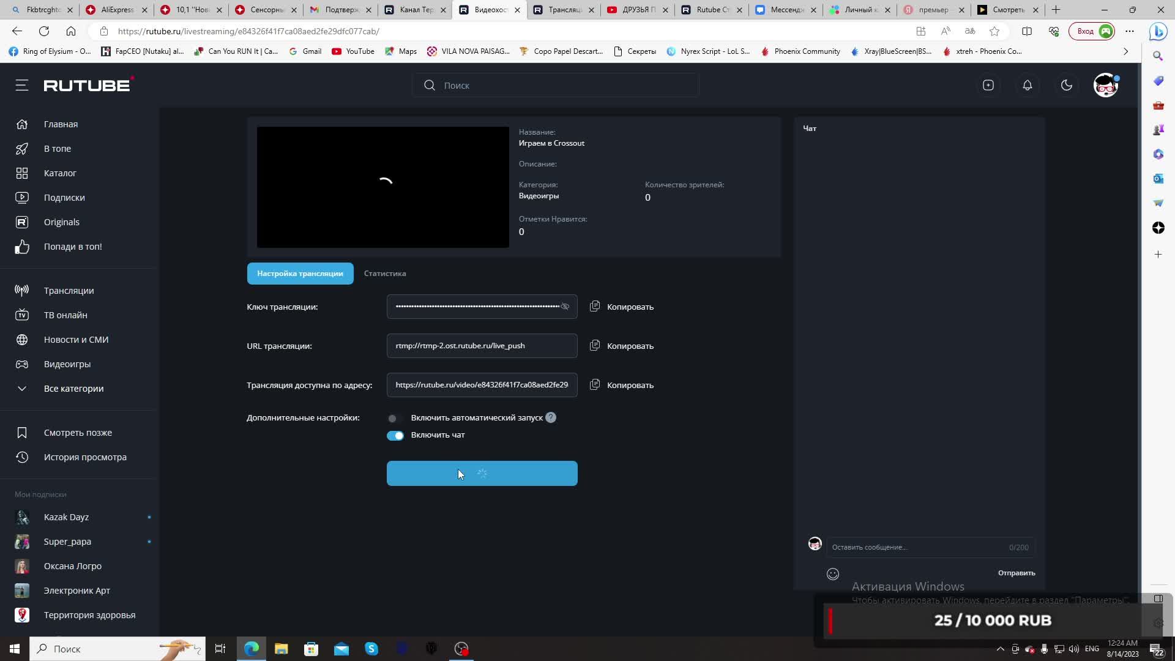Click the upload video plus icon

[x=988, y=85]
